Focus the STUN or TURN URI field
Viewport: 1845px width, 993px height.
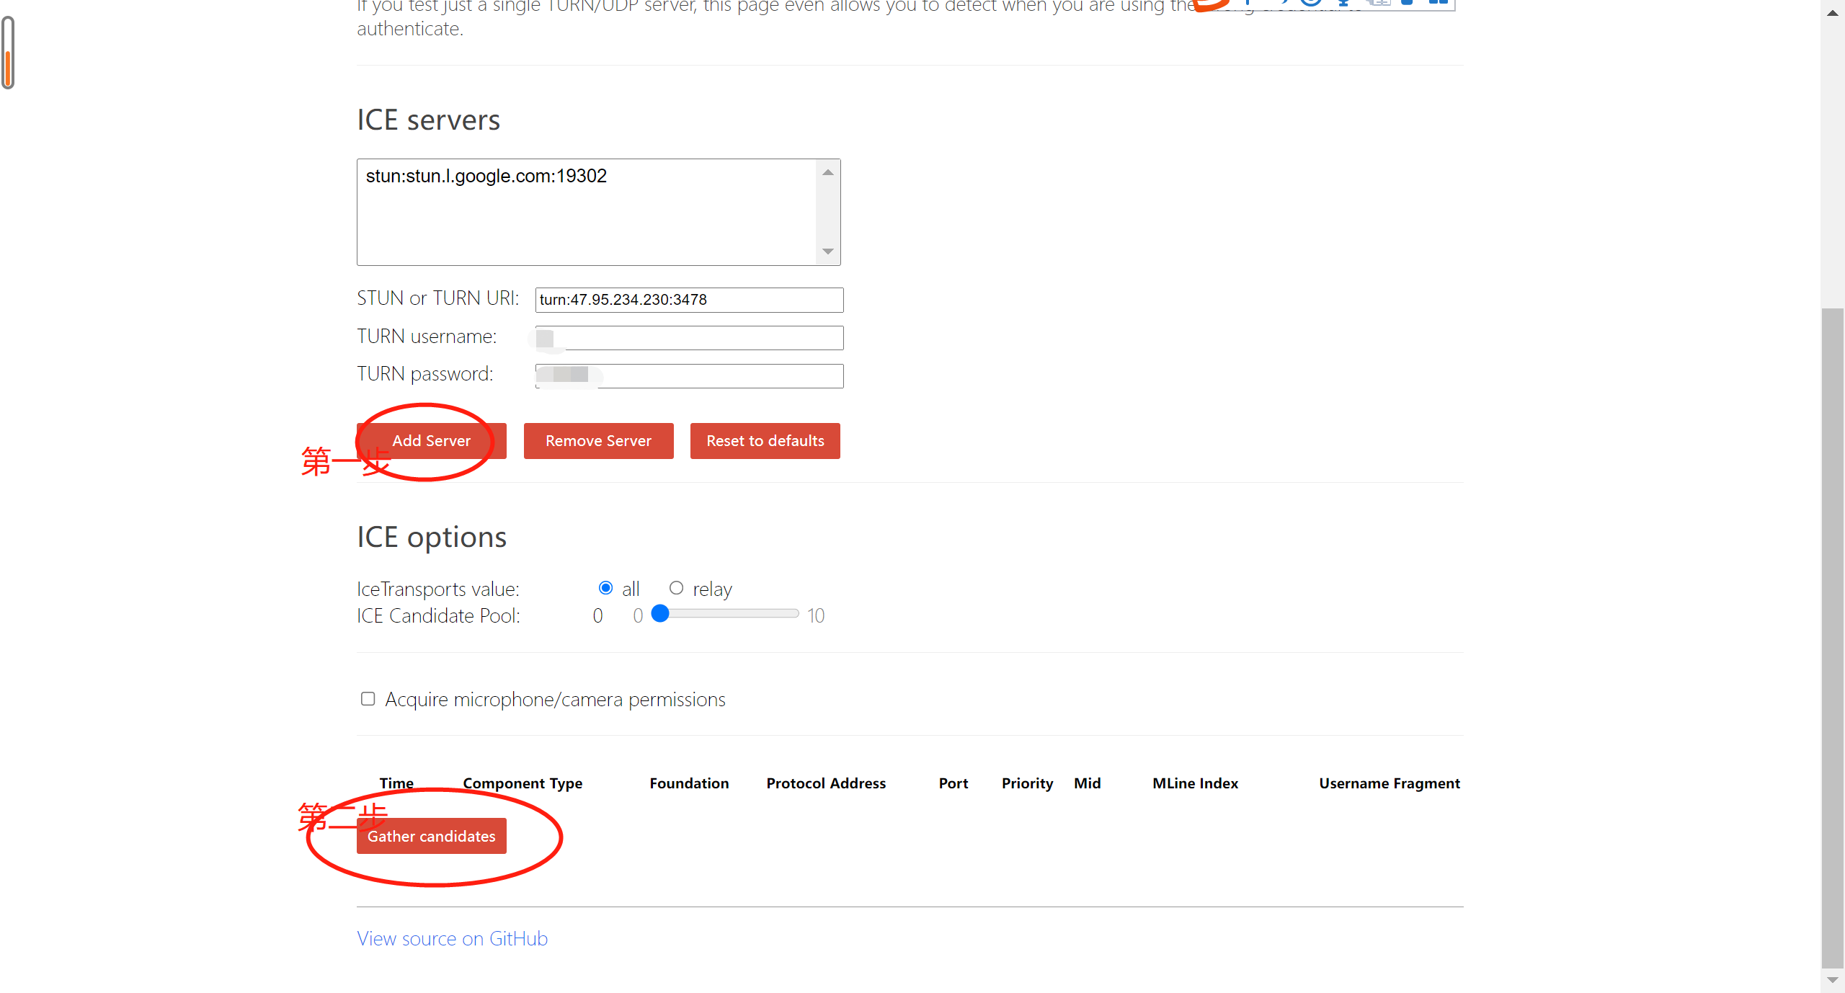click(688, 300)
